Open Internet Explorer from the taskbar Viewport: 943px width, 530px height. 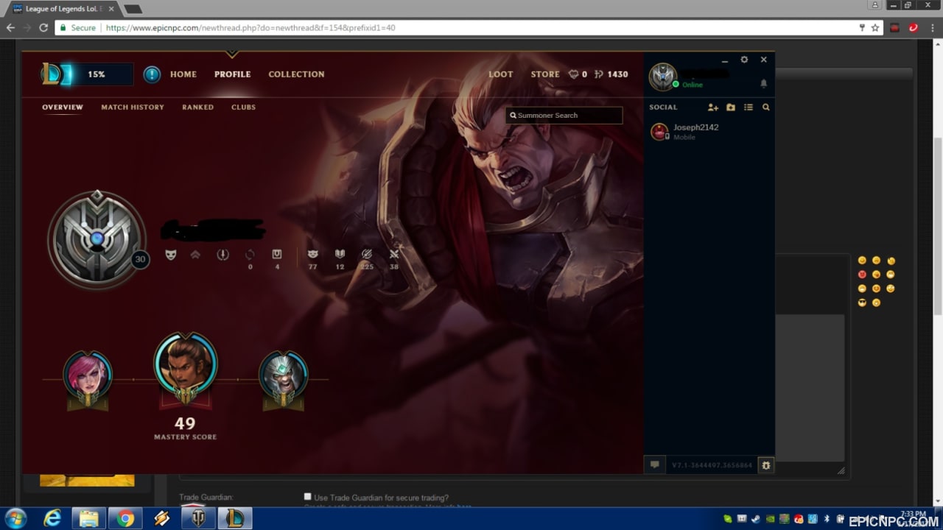pos(52,518)
